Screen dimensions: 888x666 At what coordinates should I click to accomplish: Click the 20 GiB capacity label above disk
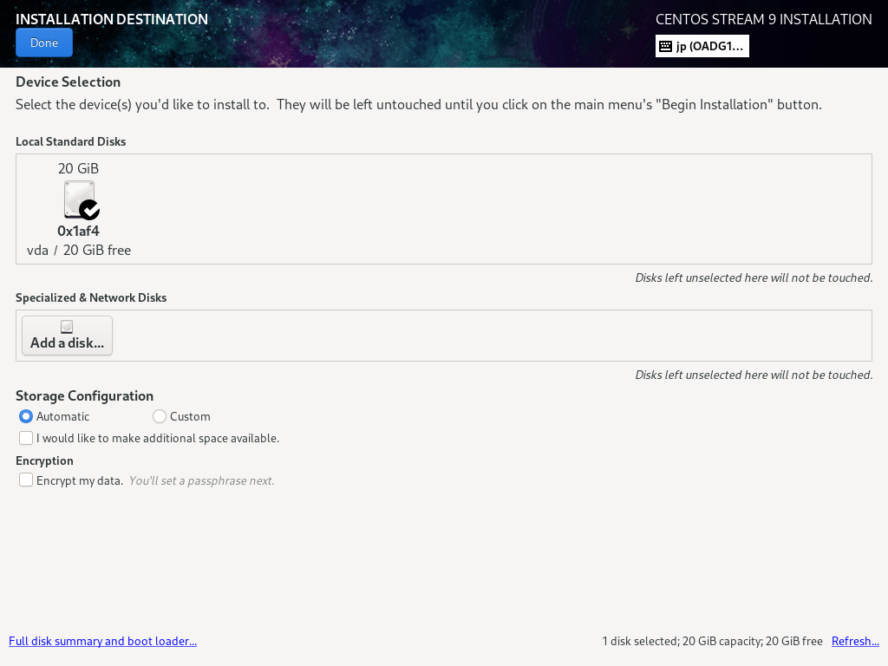click(78, 168)
